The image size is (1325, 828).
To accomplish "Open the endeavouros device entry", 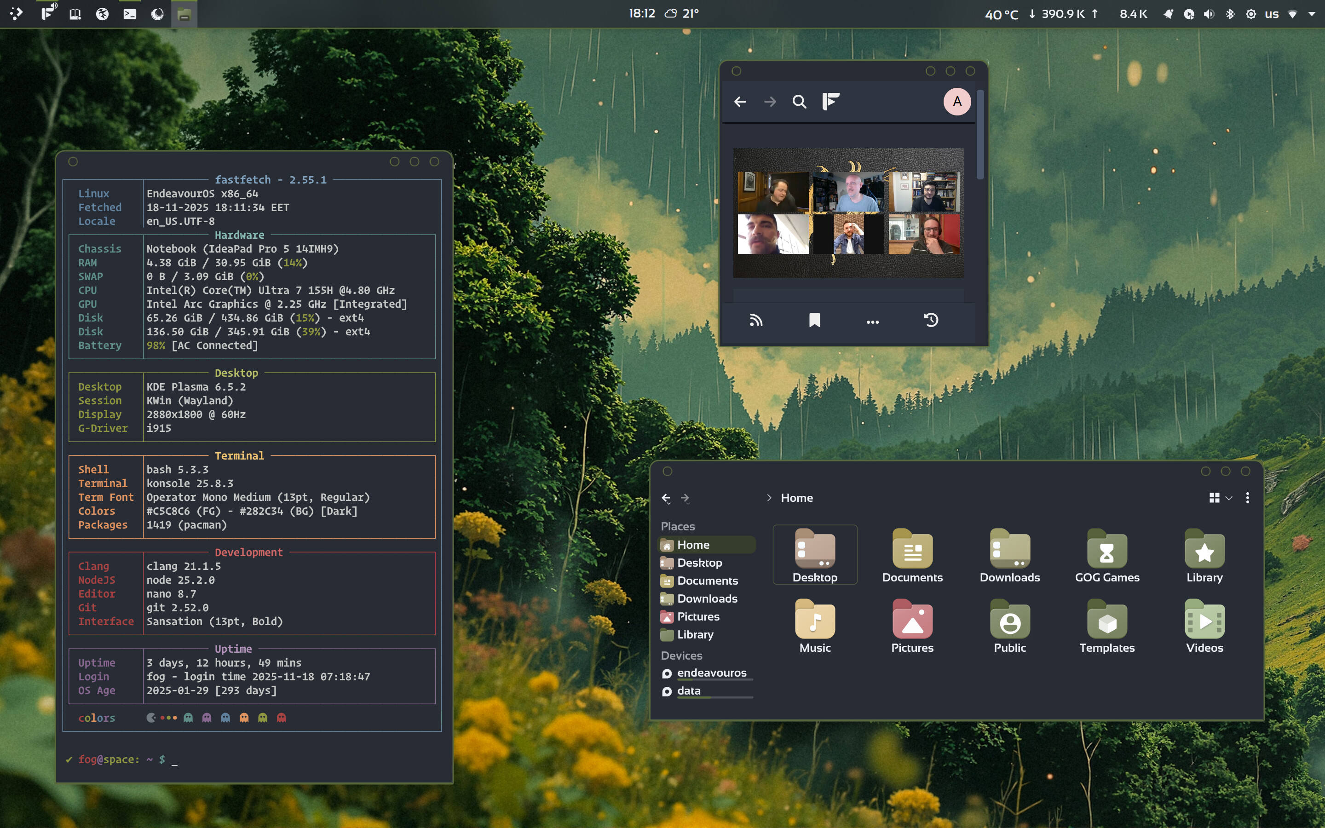I will click(x=711, y=673).
